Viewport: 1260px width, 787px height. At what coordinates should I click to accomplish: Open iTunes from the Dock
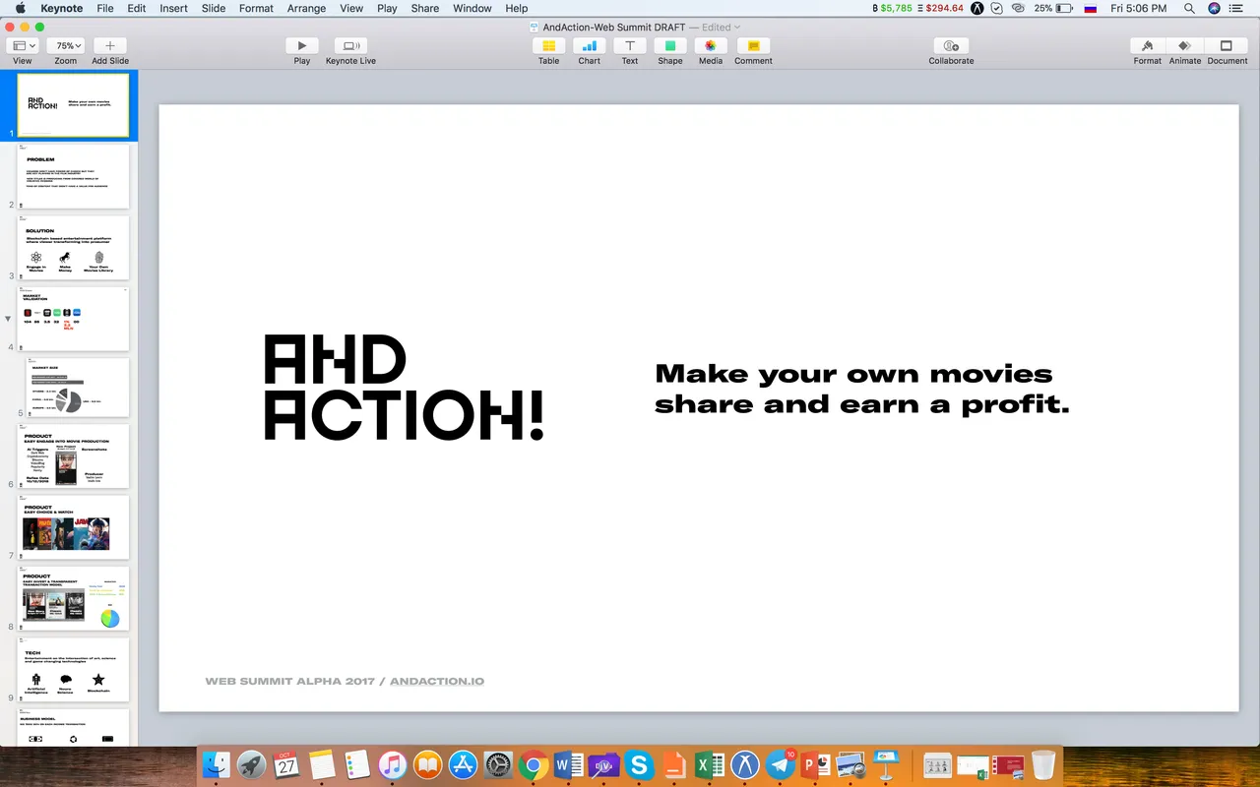click(392, 764)
